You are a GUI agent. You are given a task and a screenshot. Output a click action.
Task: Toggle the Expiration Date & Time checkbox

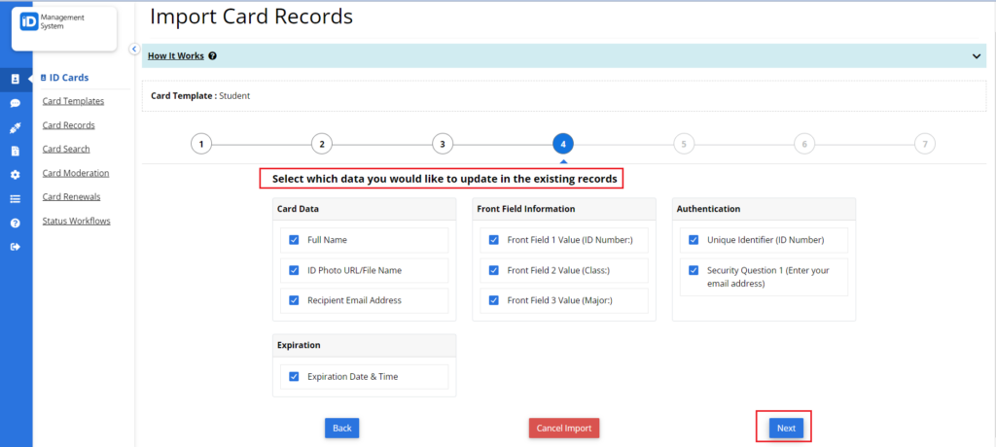click(x=294, y=377)
